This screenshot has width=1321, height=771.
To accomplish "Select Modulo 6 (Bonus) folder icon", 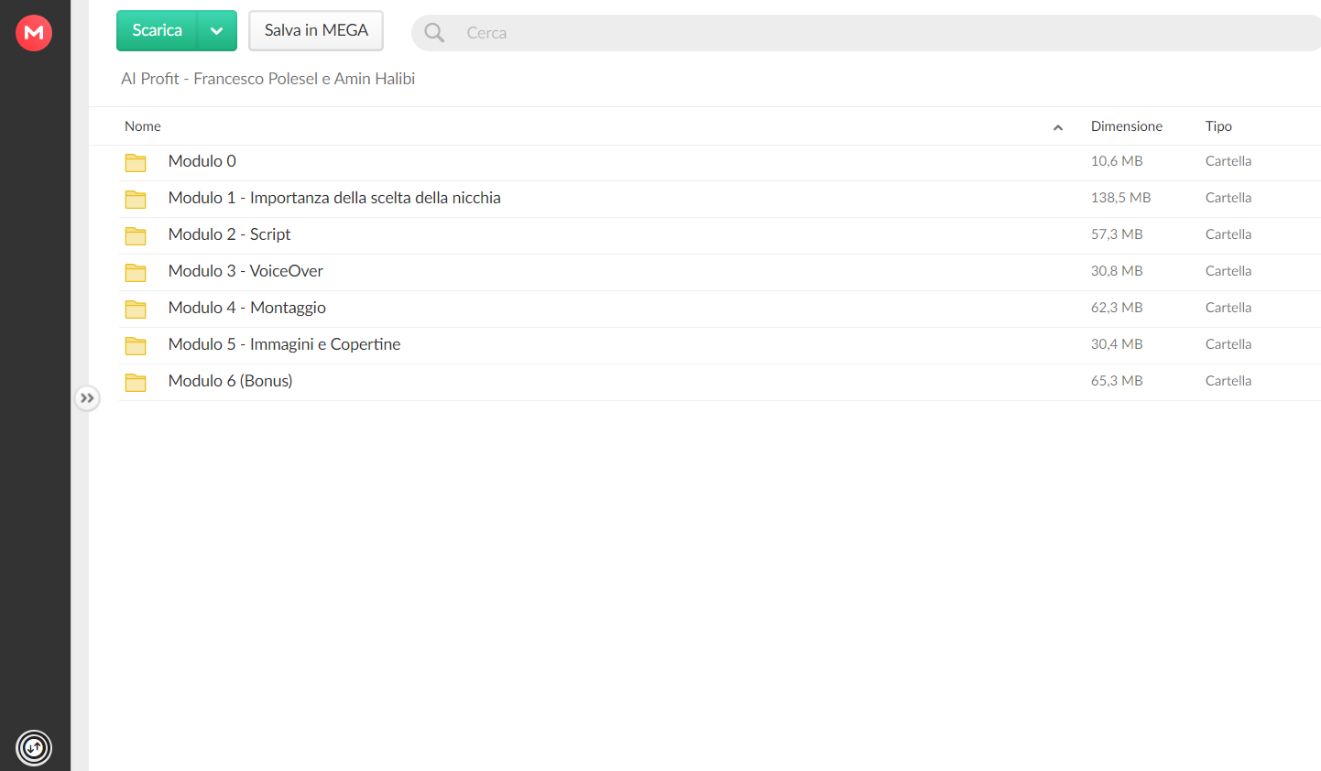I will point(136,383).
